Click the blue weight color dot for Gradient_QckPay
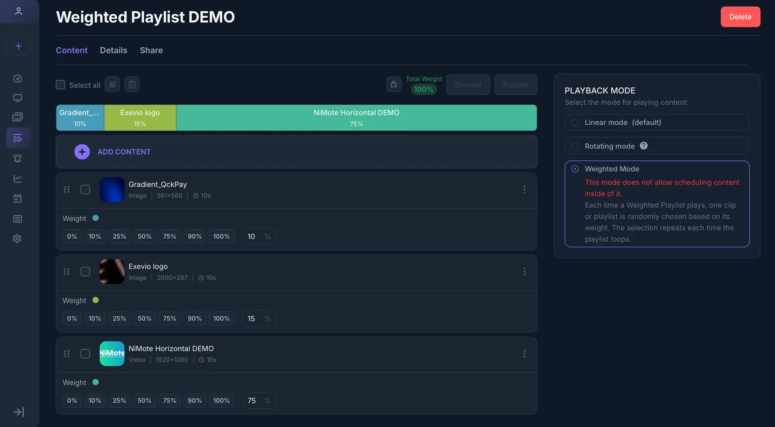Image resolution: width=775 pixels, height=427 pixels. (96, 218)
